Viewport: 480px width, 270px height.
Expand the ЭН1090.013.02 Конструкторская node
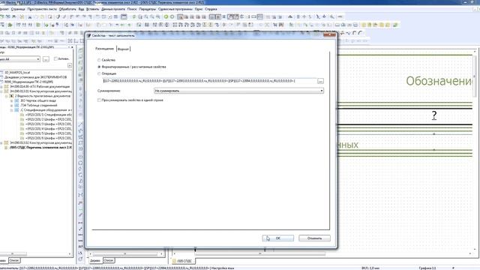click(x=1, y=143)
